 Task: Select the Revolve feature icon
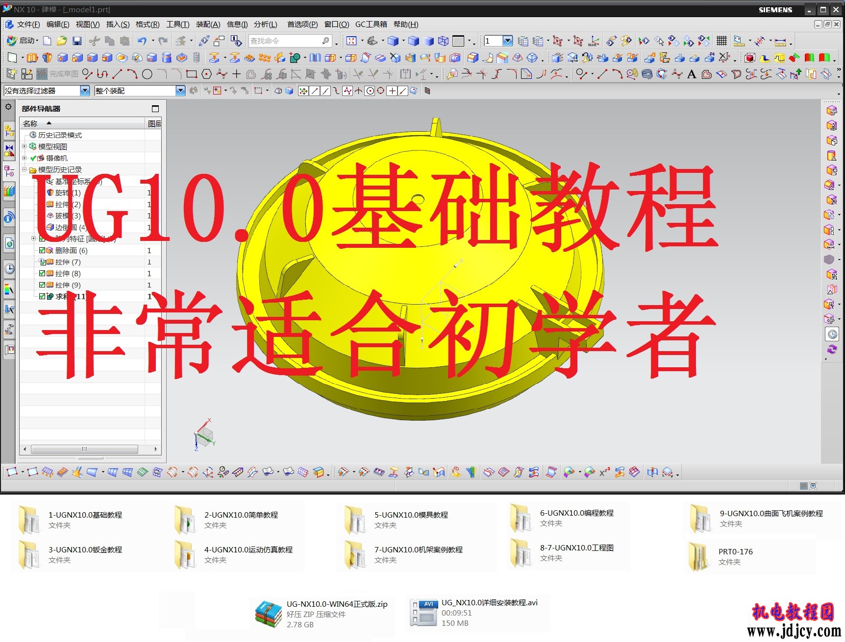tap(47, 58)
